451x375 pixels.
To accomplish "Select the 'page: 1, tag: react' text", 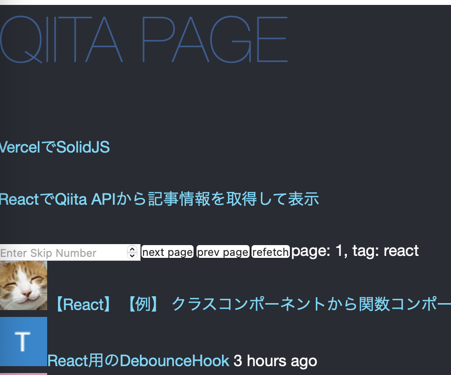I will click(x=355, y=251).
